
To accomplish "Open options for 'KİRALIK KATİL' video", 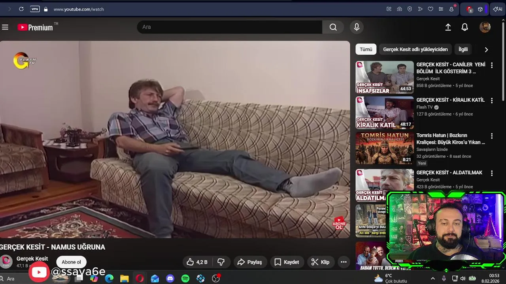I will (492, 101).
